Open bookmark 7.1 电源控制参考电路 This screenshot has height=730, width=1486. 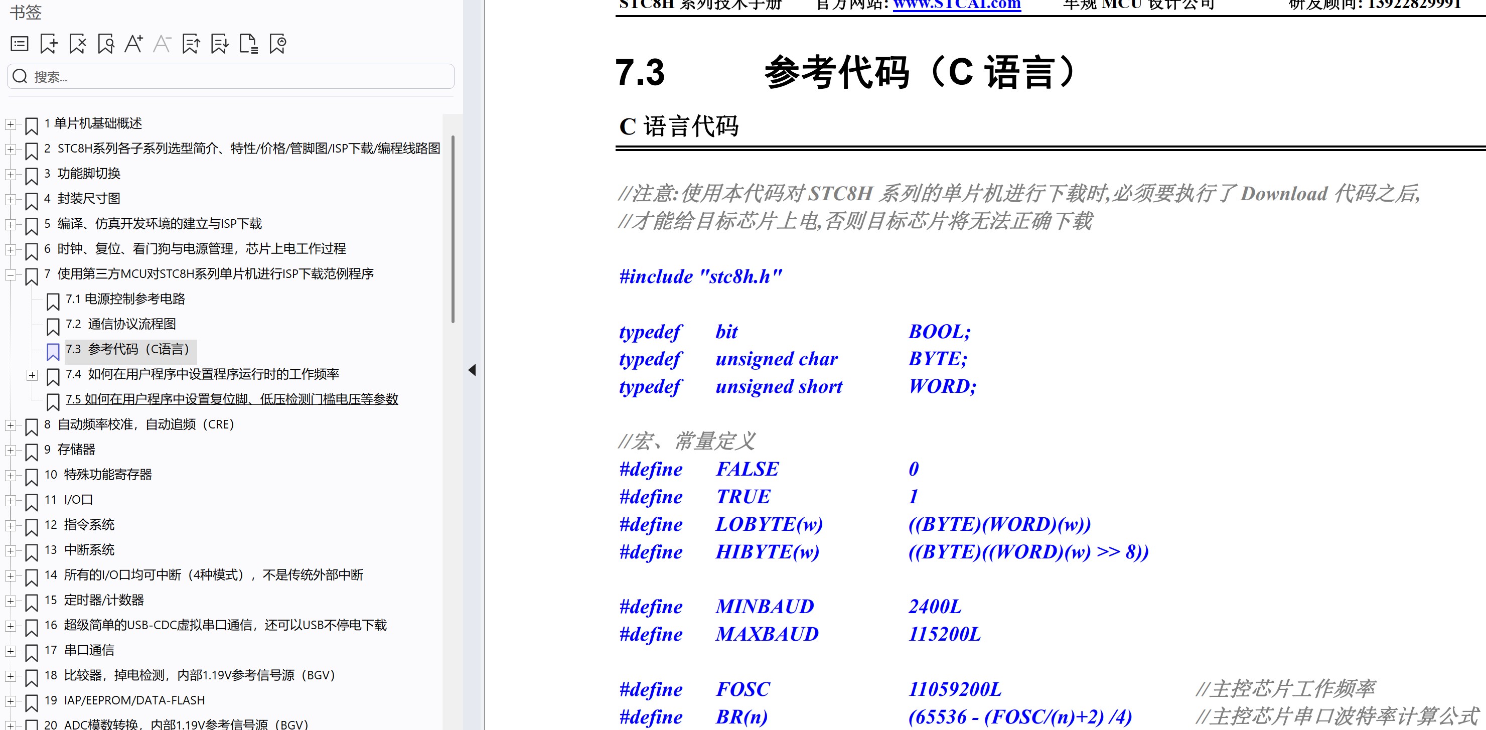coord(124,299)
